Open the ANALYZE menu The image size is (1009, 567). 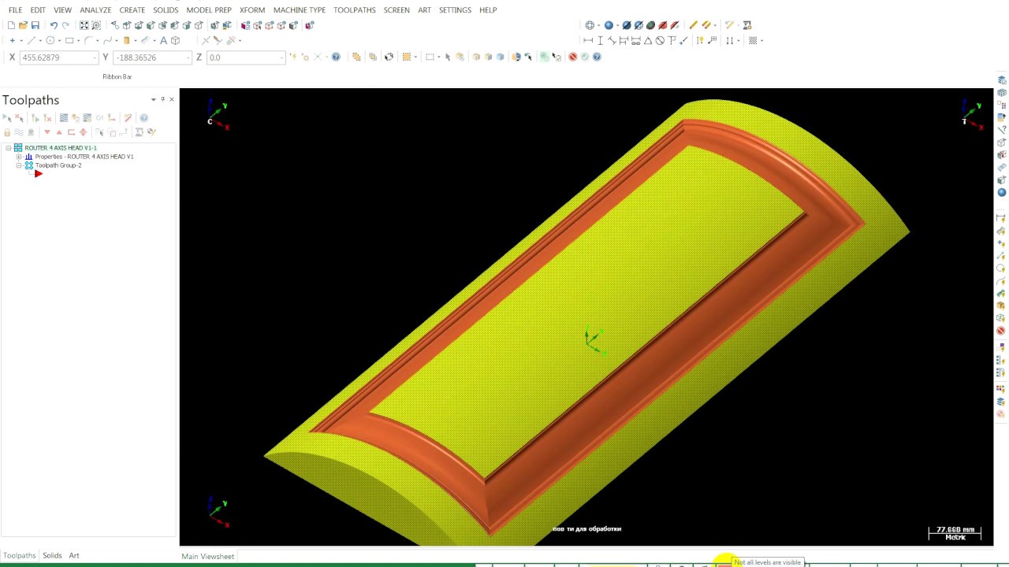click(95, 9)
